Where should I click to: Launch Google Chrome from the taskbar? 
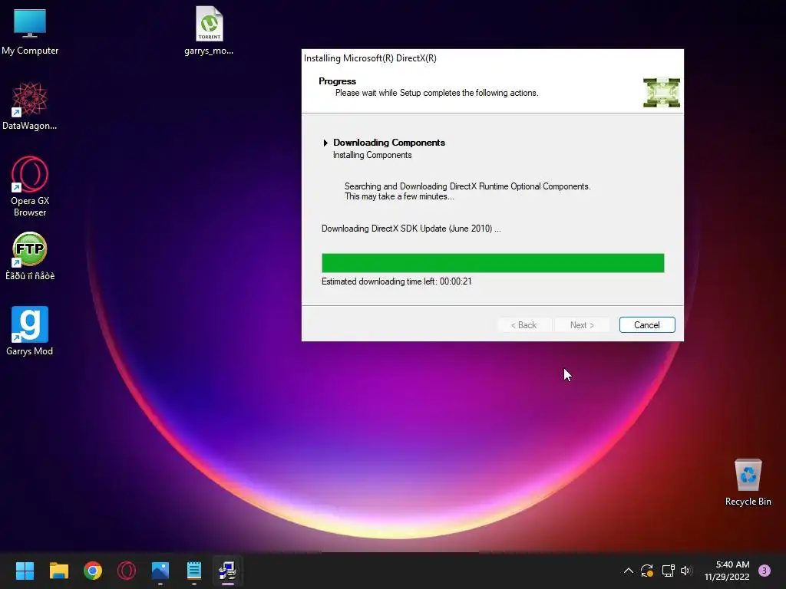point(93,571)
